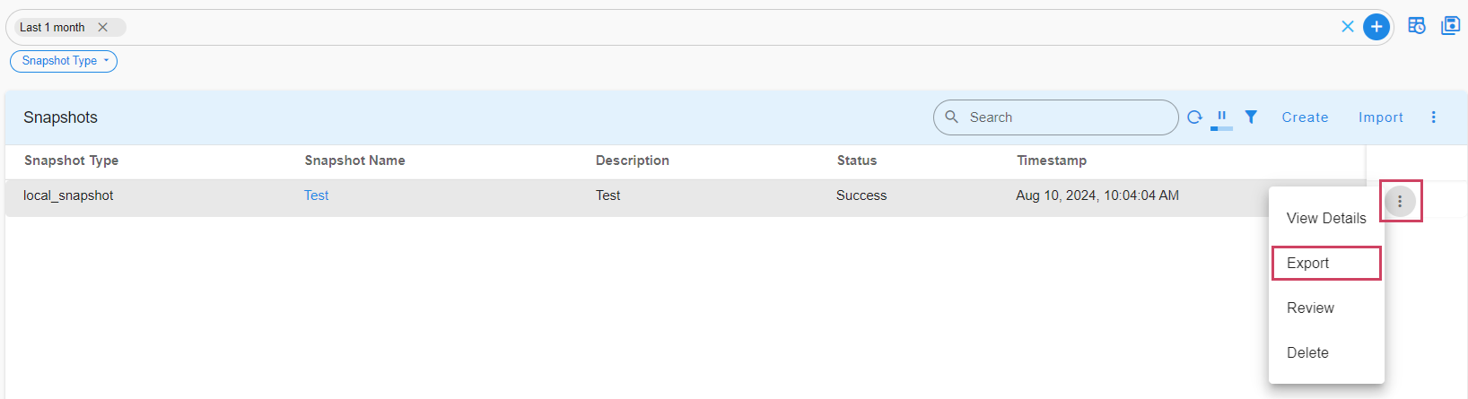This screenshot has width=1468, height=399.
Task: Click the save filter icon at top right
Action: click(1450, 26)
